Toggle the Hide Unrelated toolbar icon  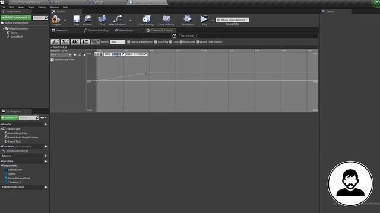click(118, 20)
